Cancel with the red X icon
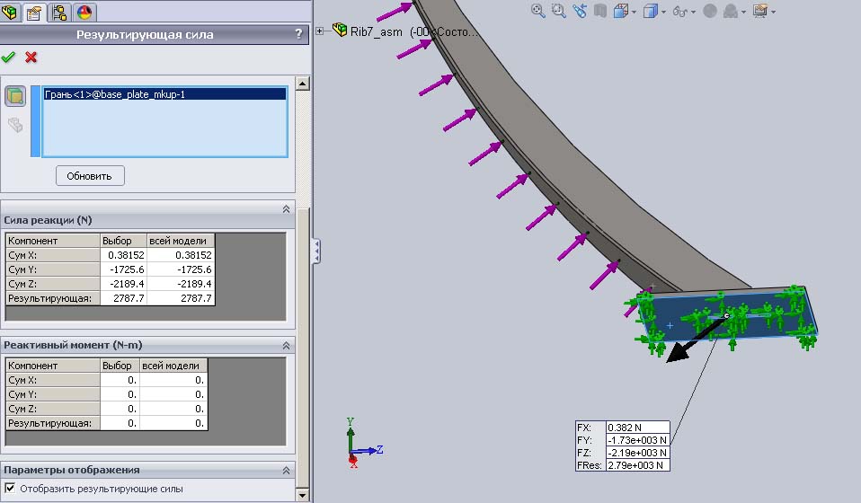 pos(31,57)
